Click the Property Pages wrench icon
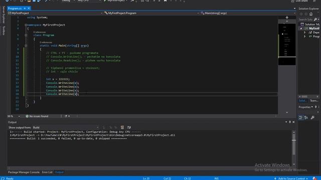Viewport: 321px width, 180px height. (312, 117)
